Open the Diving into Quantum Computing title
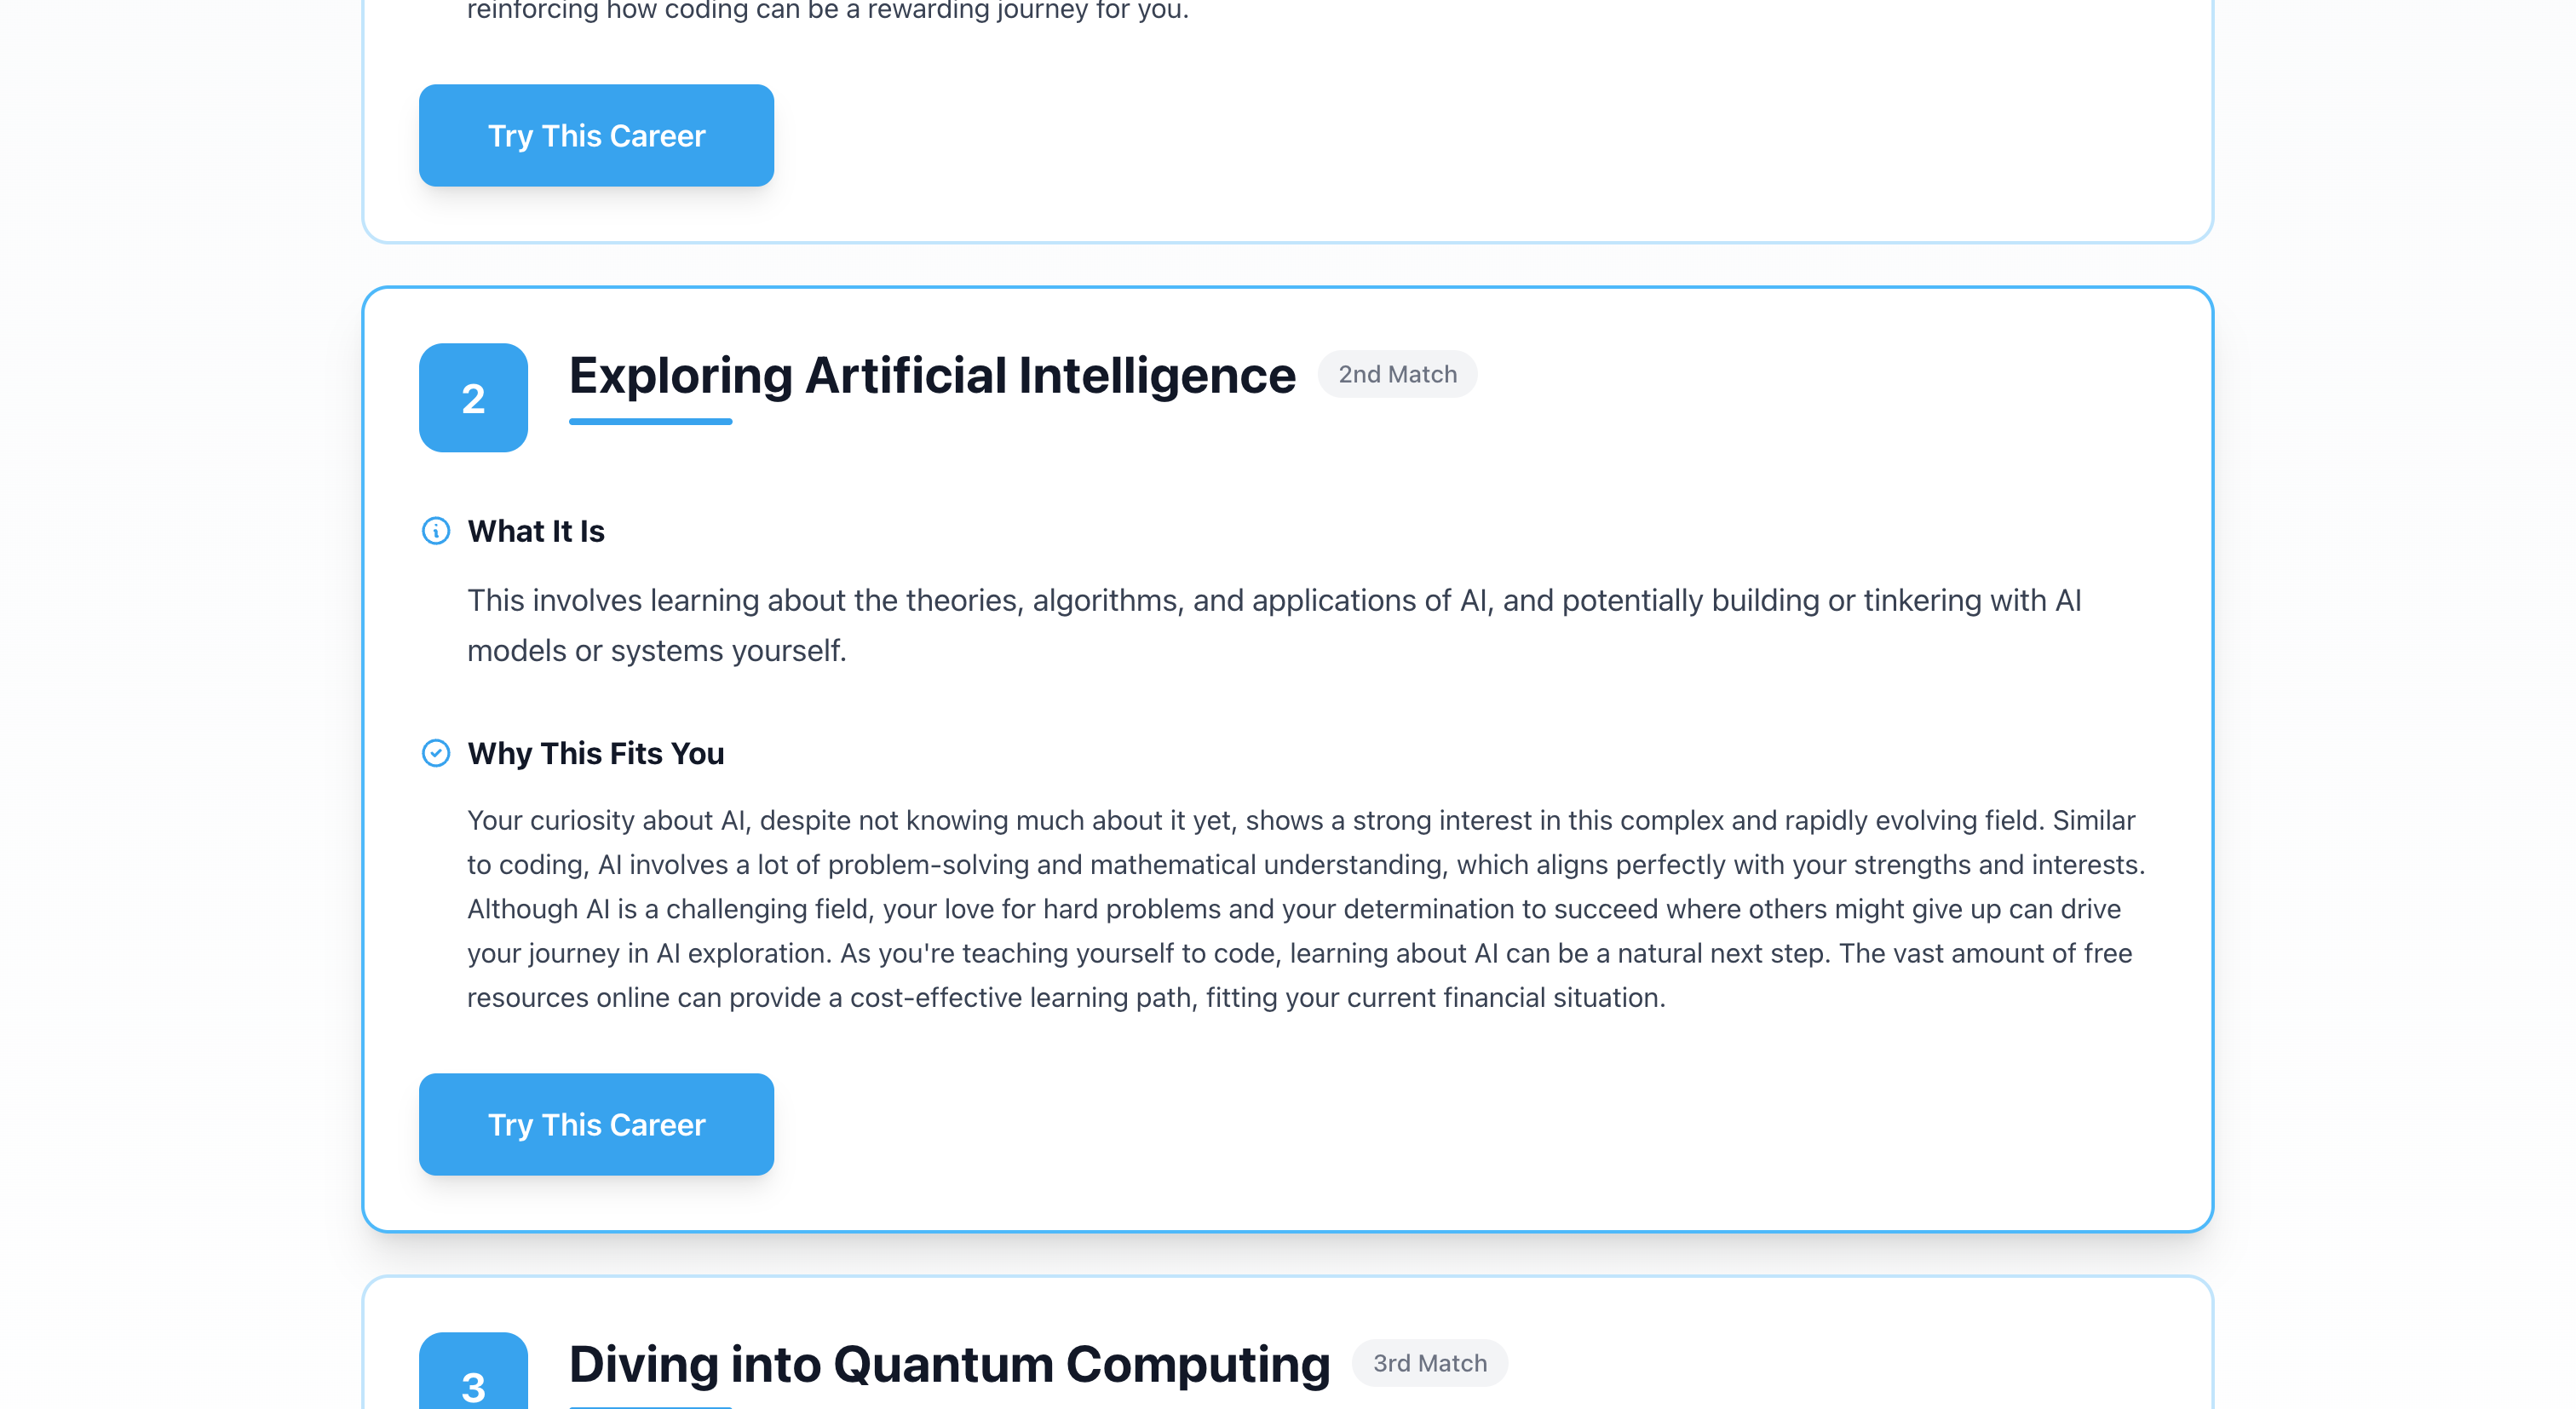Image resolution: width=2576 pixels, height=1409 pixels. point(949,1365)
